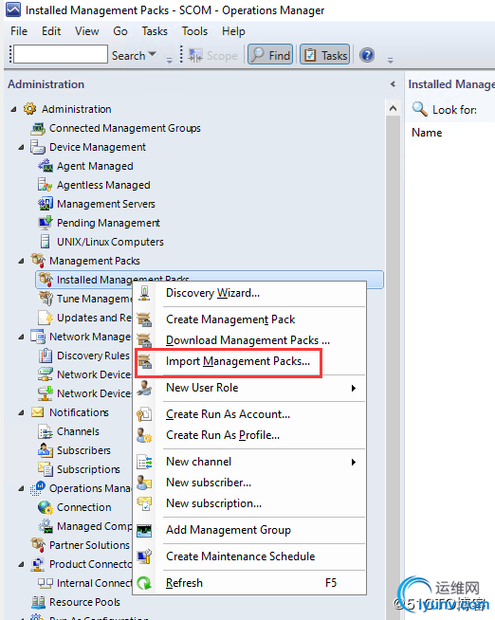This screenshot has width=495, height=620.
Task: Click the Updates and Recommendations tree icon
Action: (x=46, y=318)
